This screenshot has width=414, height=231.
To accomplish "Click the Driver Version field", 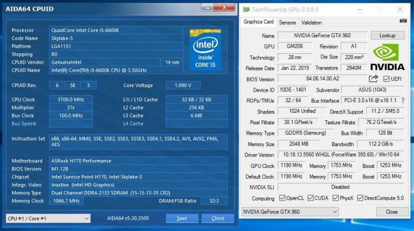I will [x=341, y=155].
